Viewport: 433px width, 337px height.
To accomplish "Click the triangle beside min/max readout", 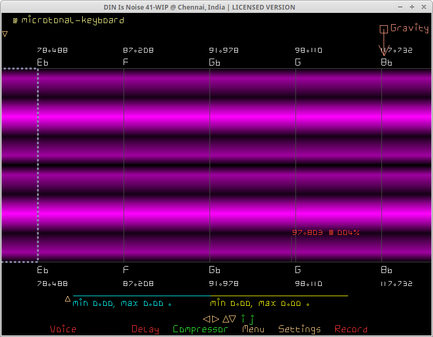I will (x=68, y=299).
